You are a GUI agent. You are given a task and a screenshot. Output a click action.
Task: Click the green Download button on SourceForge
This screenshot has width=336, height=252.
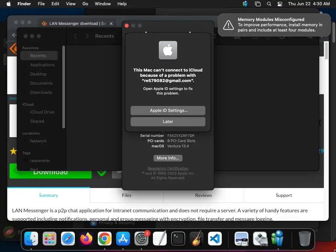50,172
